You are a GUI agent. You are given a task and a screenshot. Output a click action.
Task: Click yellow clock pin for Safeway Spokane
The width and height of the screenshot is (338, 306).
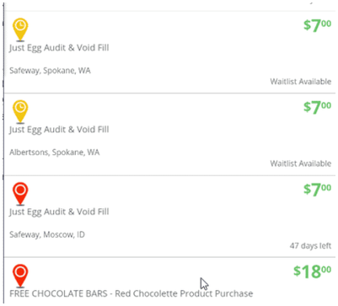(20, 30)
